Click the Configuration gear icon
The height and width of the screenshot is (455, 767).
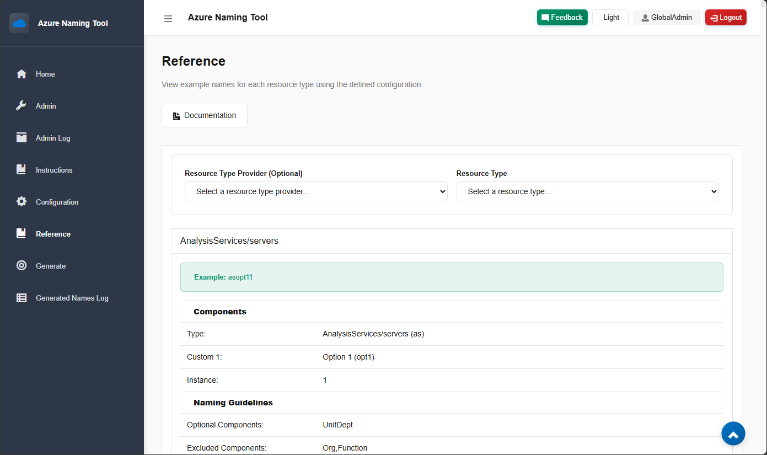[x=21, y=202]
